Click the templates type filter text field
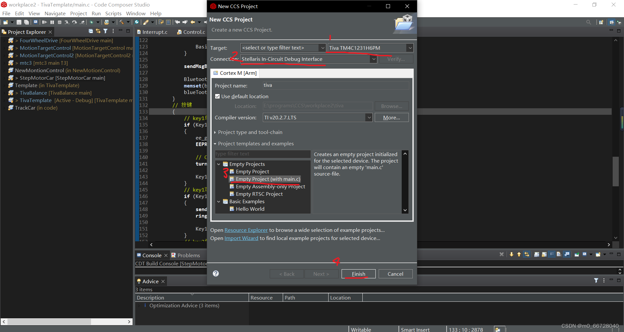Image resolution: width=624 pixels, height=332 pixels. (263, 154)
